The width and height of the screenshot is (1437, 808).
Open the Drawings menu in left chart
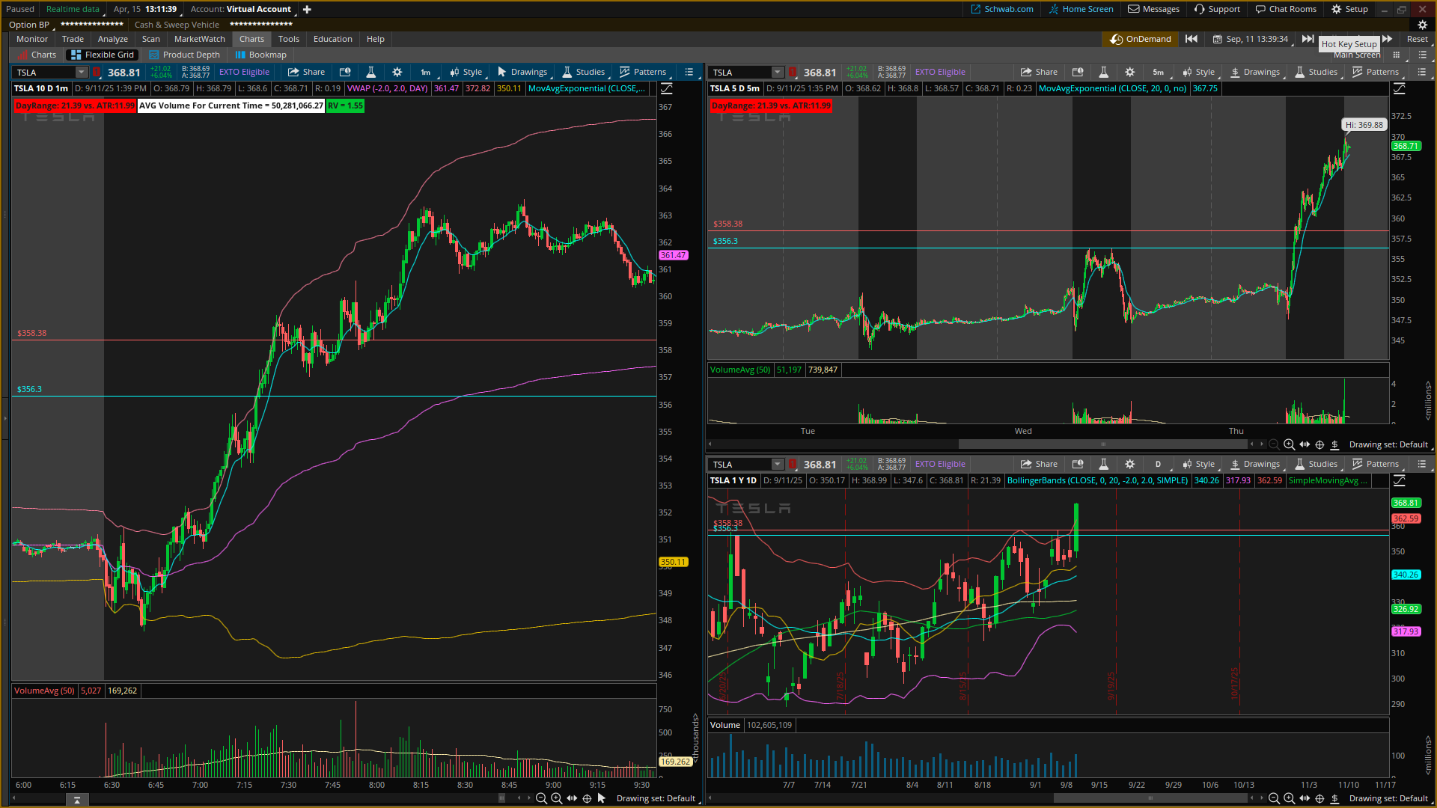coord(522,73)
